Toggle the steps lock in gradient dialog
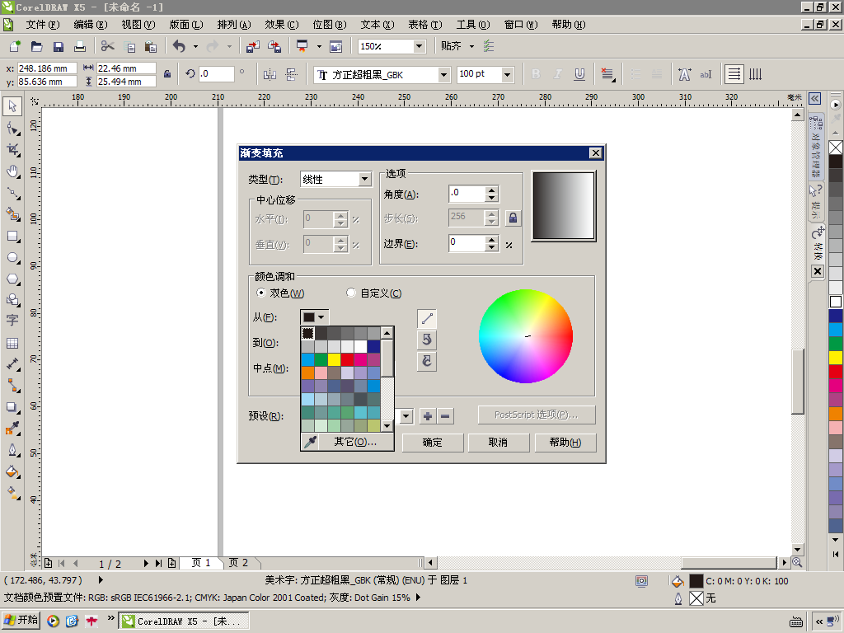The height and width of the screenshot is (633, 844). point(513,218)
